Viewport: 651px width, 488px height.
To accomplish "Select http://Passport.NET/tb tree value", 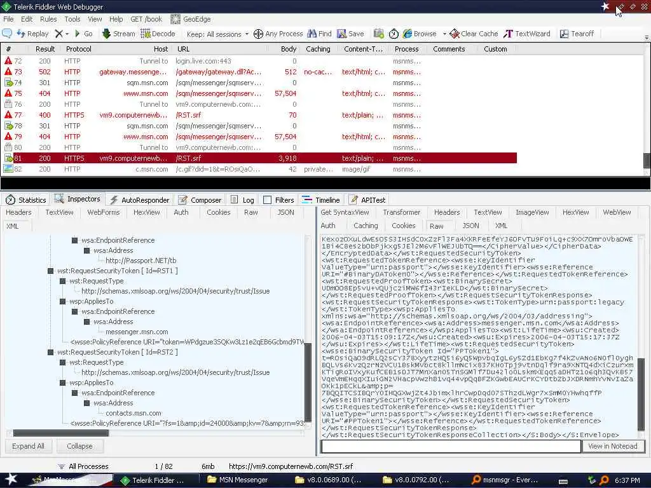I will 141,261.
